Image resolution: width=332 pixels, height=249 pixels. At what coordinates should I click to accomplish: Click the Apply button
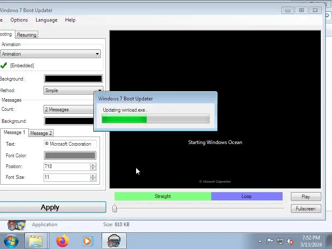coord(51,207)
